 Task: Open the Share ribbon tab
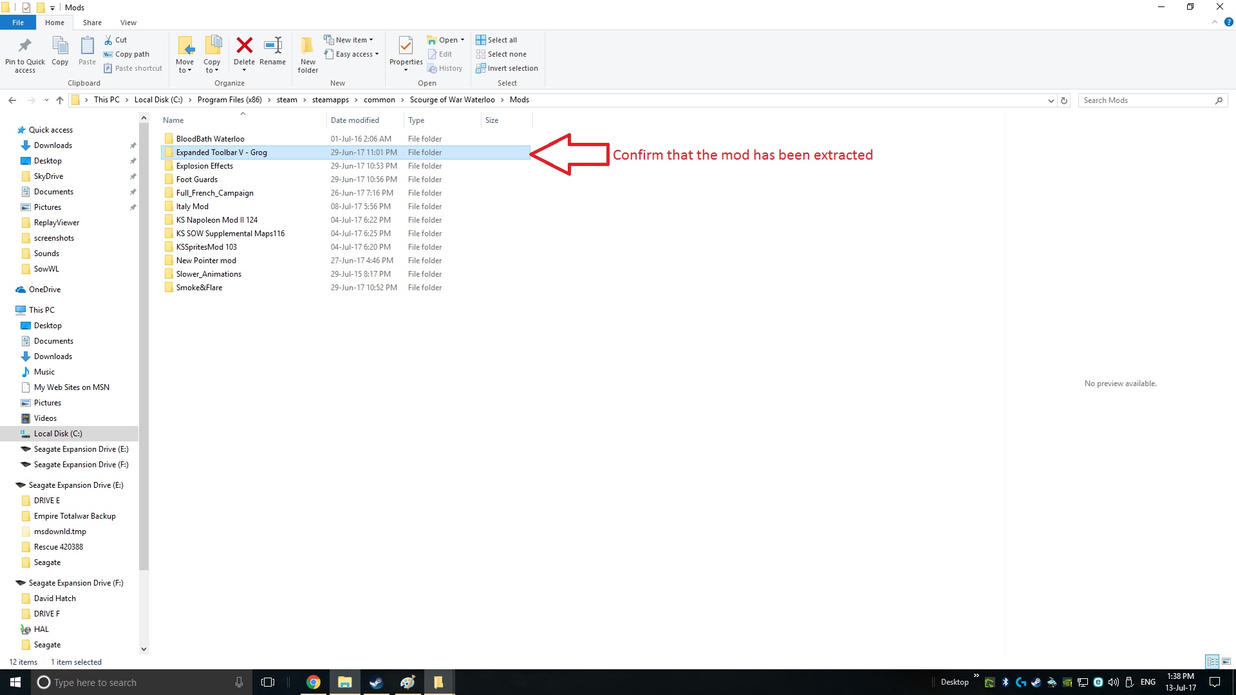(92, 23)
